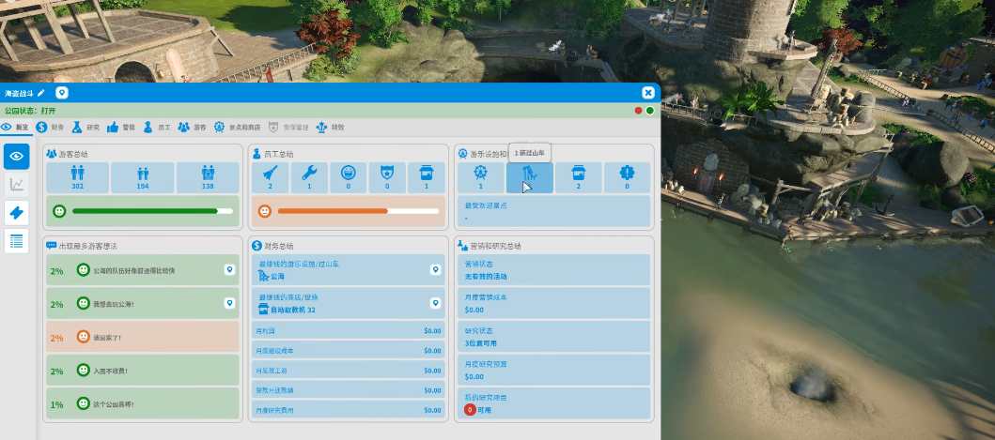Screen dimensions: 995x440
Task: Click the 月度研究费用 research cost row
Action: click(x=349, y=410)
